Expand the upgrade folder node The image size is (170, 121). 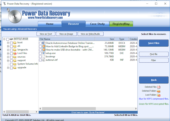8,68
